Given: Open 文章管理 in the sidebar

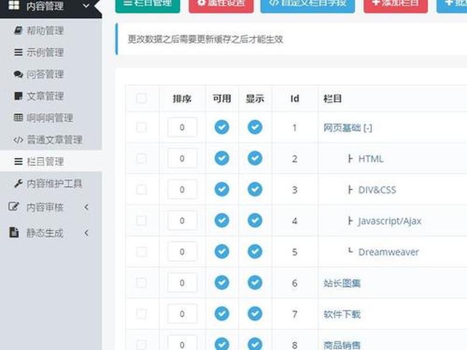Looking at the screenshot, I should click(46, 96).
